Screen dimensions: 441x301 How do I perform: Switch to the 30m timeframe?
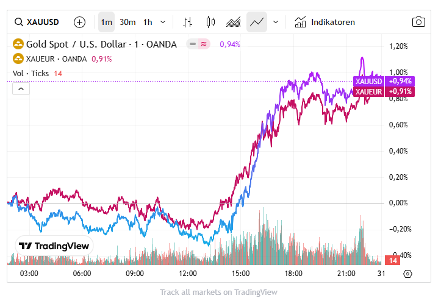point(127,22)
